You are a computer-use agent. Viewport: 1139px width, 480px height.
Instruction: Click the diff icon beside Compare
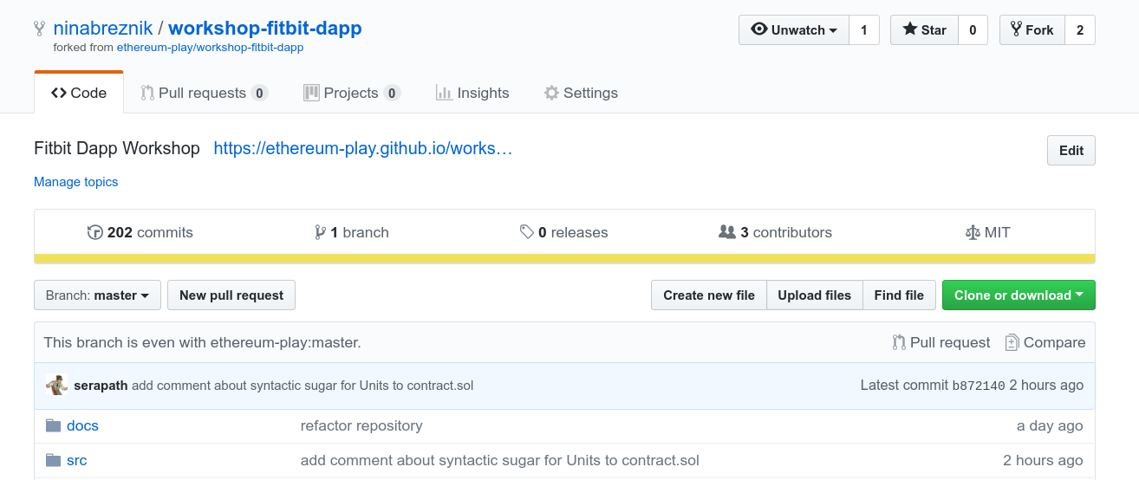pos(1012,342)
